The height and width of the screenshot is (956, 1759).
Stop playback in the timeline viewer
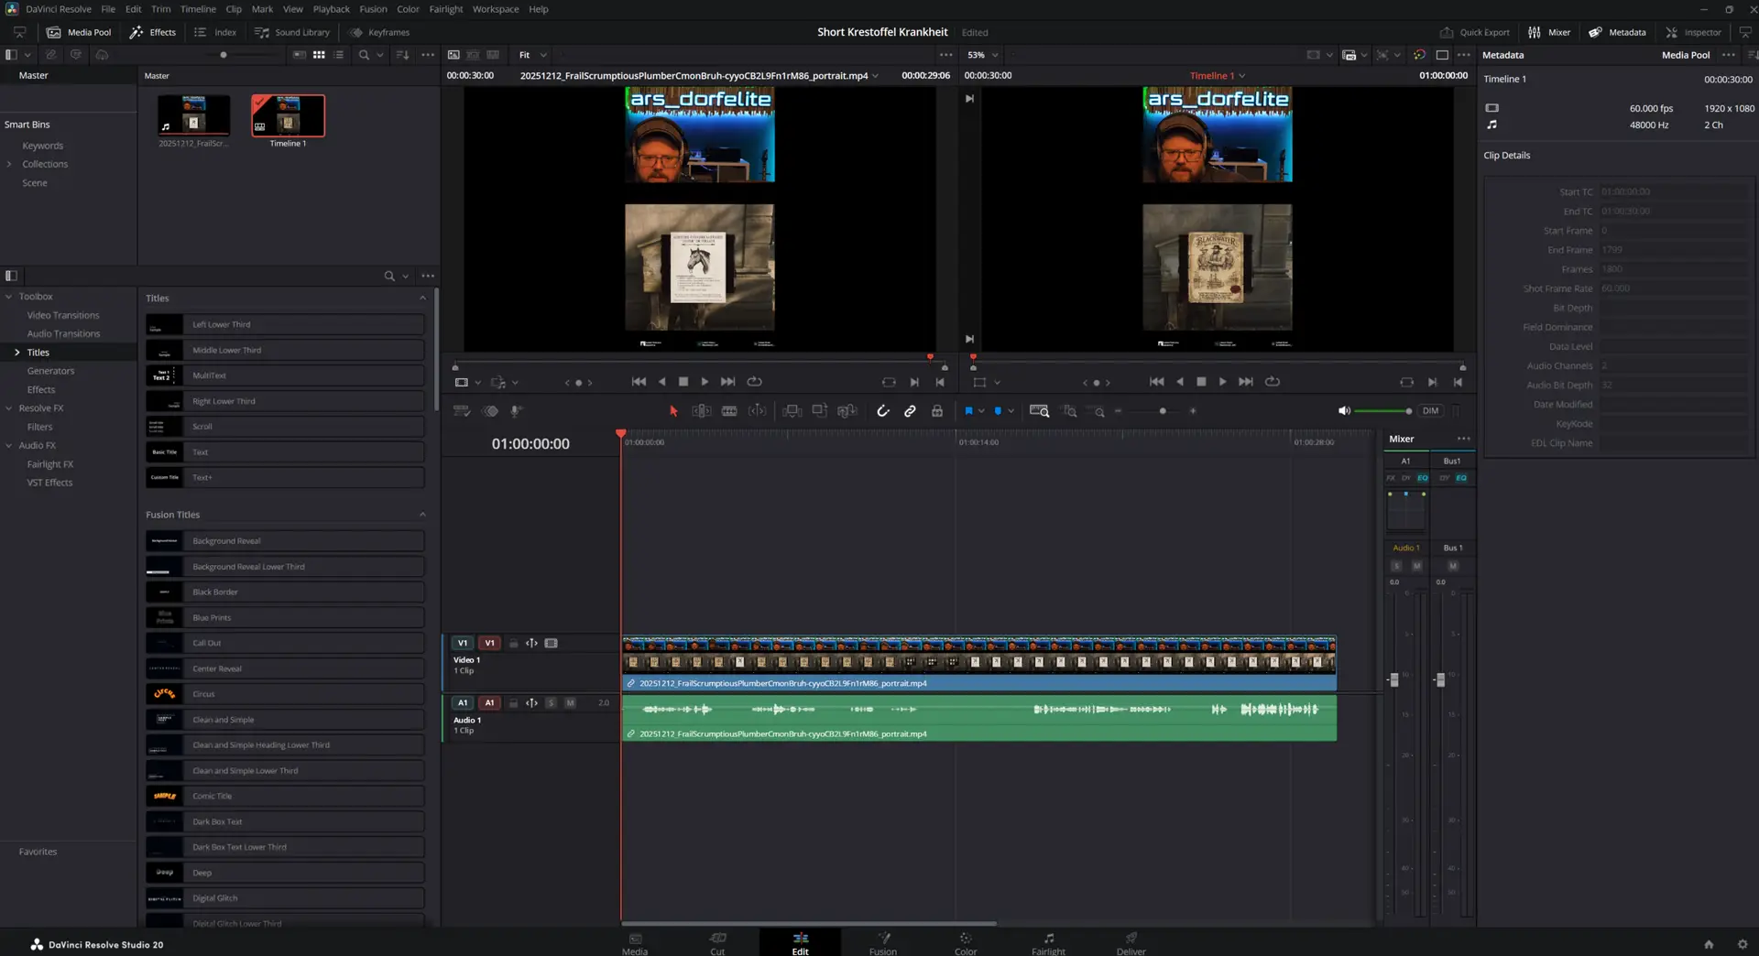tap(1201, 382)
